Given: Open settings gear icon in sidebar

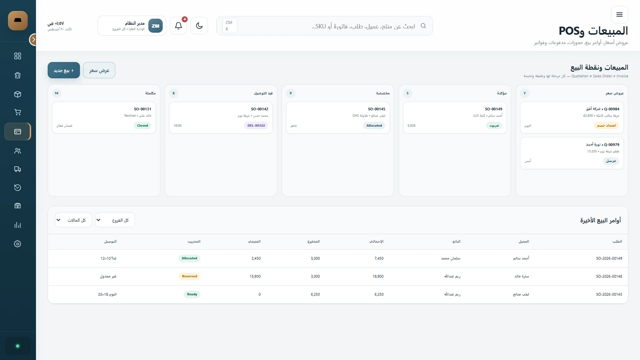Looking at the screenshot, I should click(18, 244).
